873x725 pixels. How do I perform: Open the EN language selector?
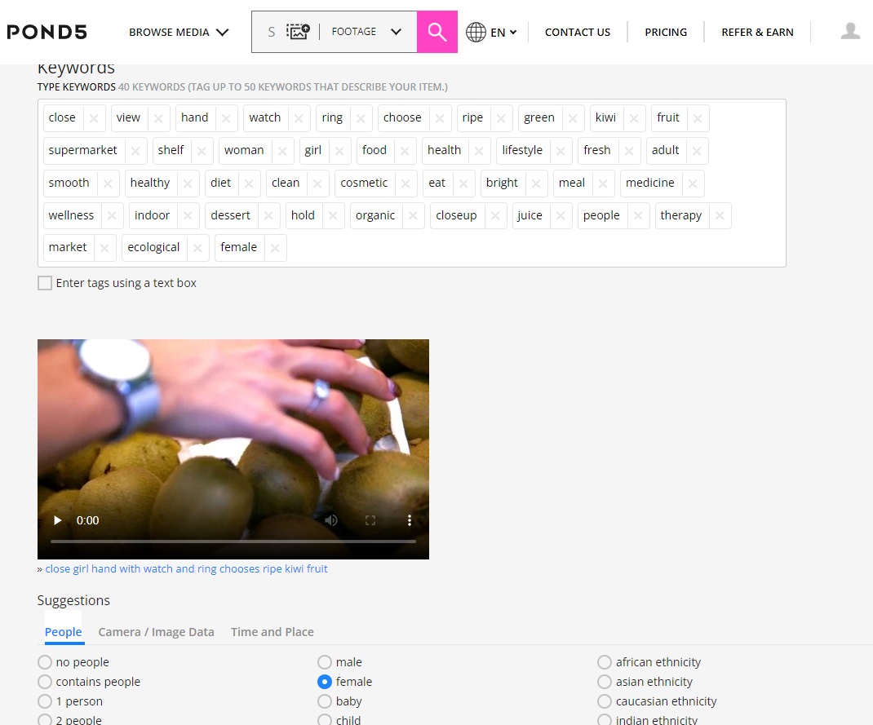click(x=491, y=33)
